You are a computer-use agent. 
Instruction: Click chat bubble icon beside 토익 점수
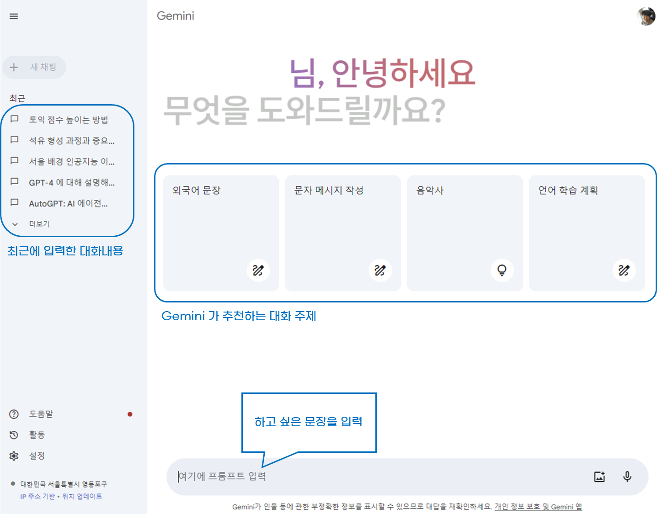click(x=14, y=119)
